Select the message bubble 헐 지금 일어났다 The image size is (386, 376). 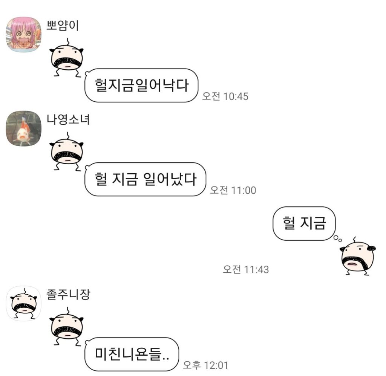tap(145, 179)
